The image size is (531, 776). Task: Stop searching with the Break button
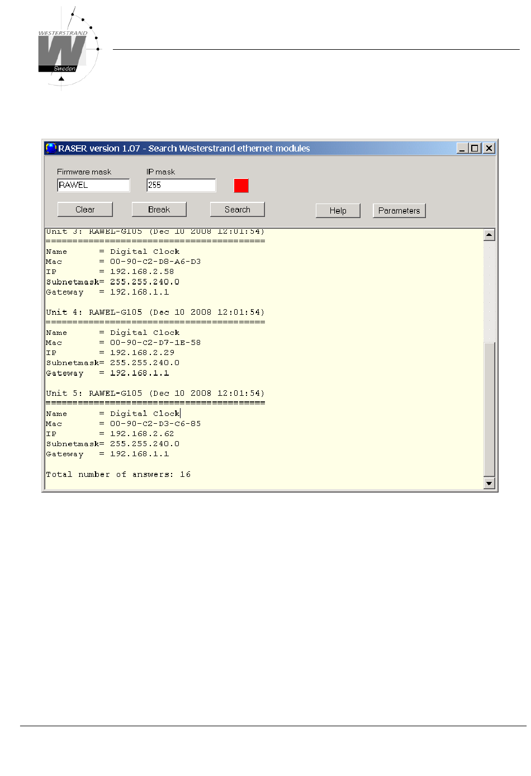click(159, 210)
